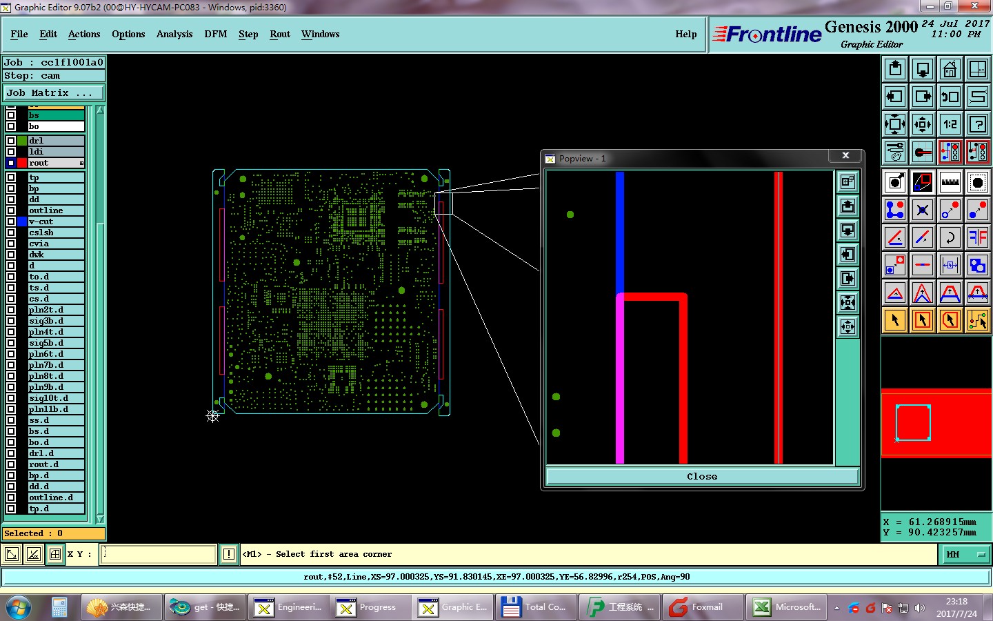Click the previous view icon

pyautogui.click(x=950, y=97)
